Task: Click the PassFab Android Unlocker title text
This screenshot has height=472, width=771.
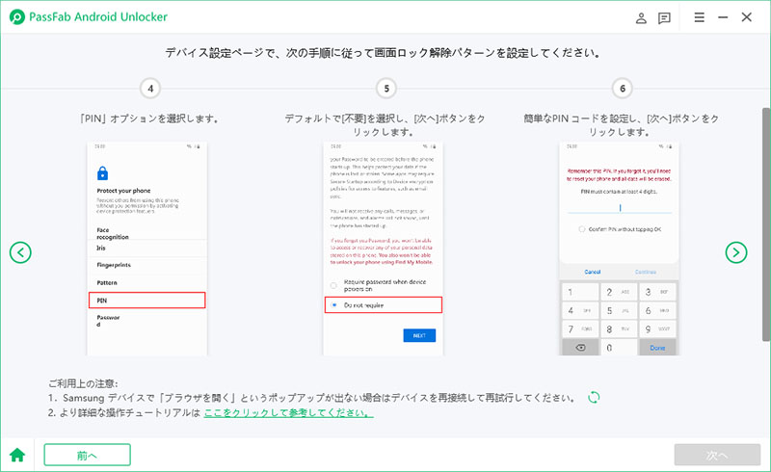Action: pyautogui.click(x=98, y=17)
